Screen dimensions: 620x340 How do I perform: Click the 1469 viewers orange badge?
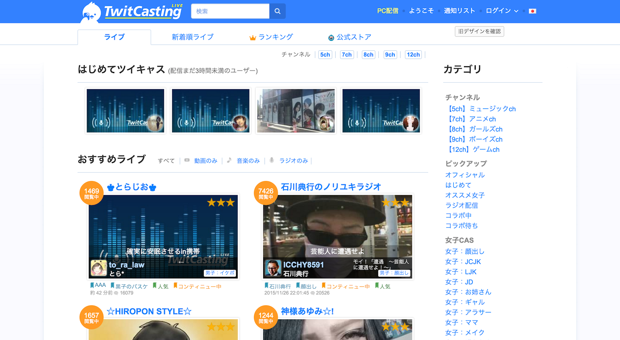[92, 193]
